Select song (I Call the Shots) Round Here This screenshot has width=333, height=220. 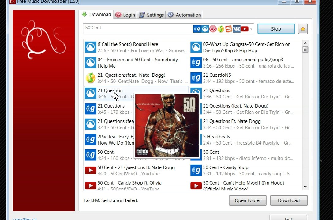pyautogui.click(x=136, y=47)
